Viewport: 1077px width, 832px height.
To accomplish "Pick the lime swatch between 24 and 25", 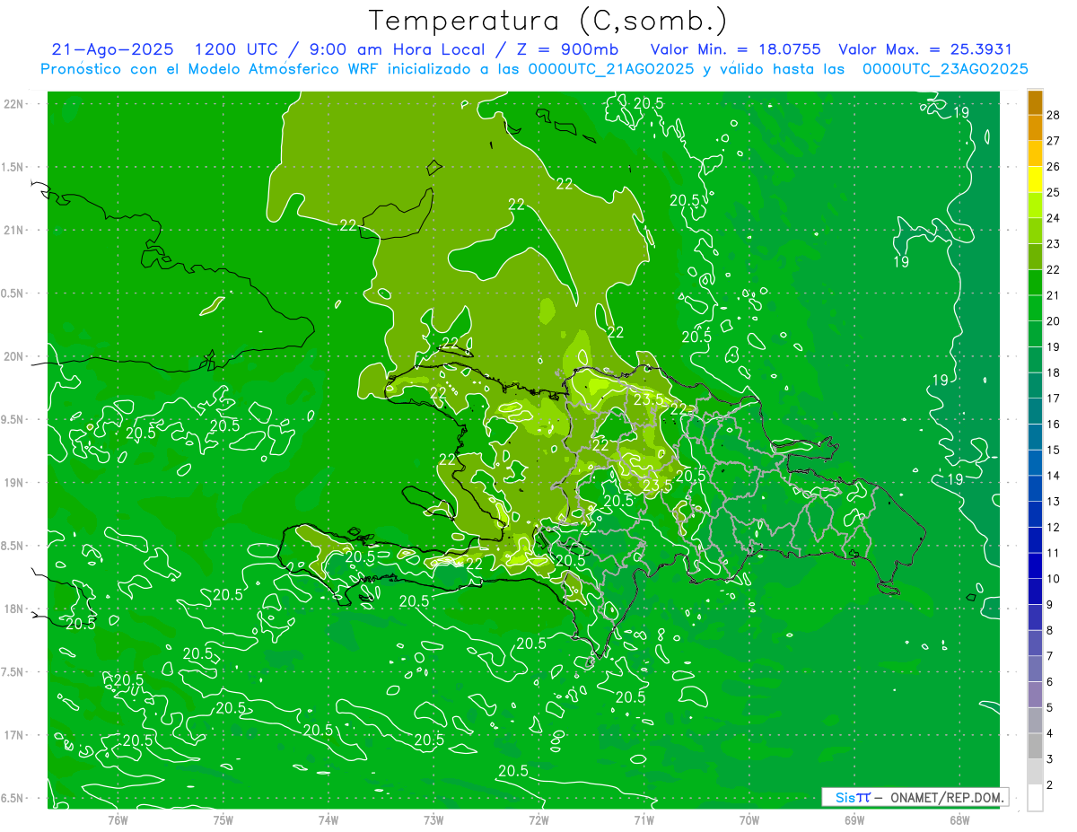I will [x=1036, y=206].
